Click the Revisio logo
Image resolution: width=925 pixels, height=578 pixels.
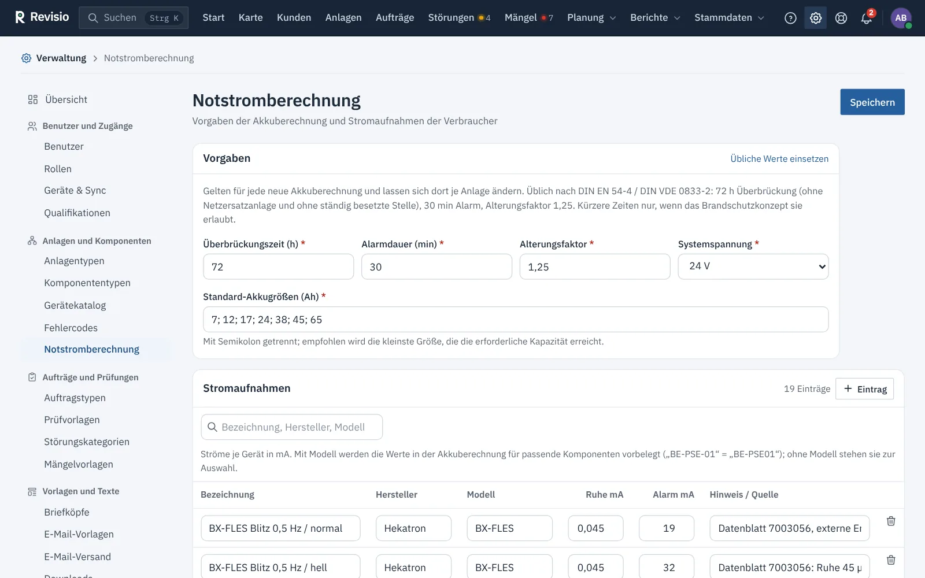point(42,17)
